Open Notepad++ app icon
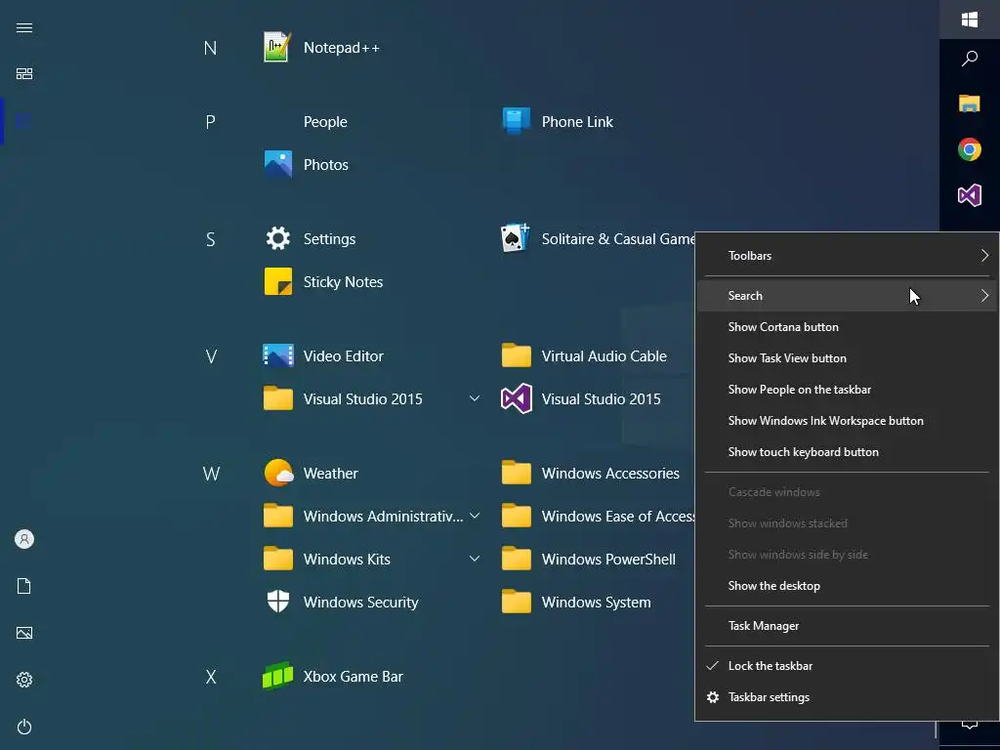1000x750 pixels. coord(277,47)
